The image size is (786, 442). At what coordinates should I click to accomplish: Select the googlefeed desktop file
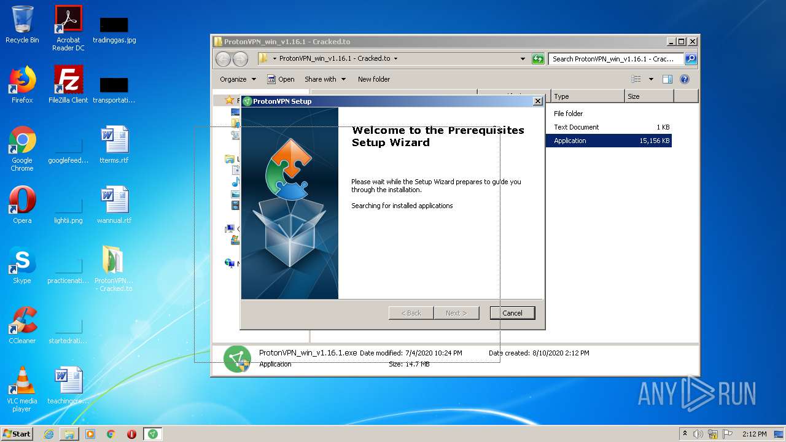pos(68,150)
